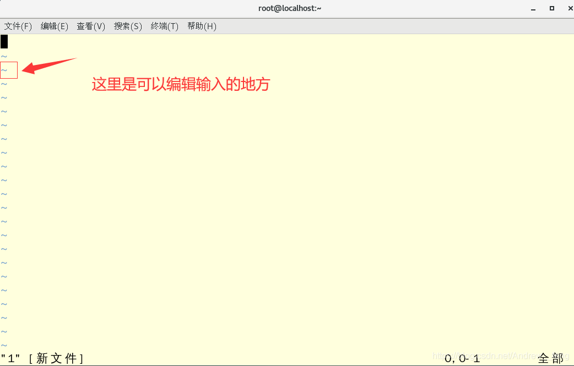Viewport: 574px width, 366px height.
Task: Open the 查看(V) menu
Action: [x=91, y=26]
